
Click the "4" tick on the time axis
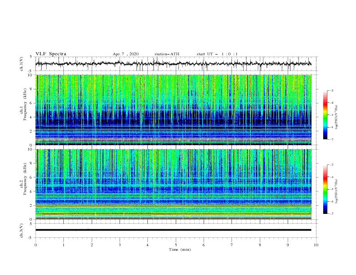[x=148, y=245]
